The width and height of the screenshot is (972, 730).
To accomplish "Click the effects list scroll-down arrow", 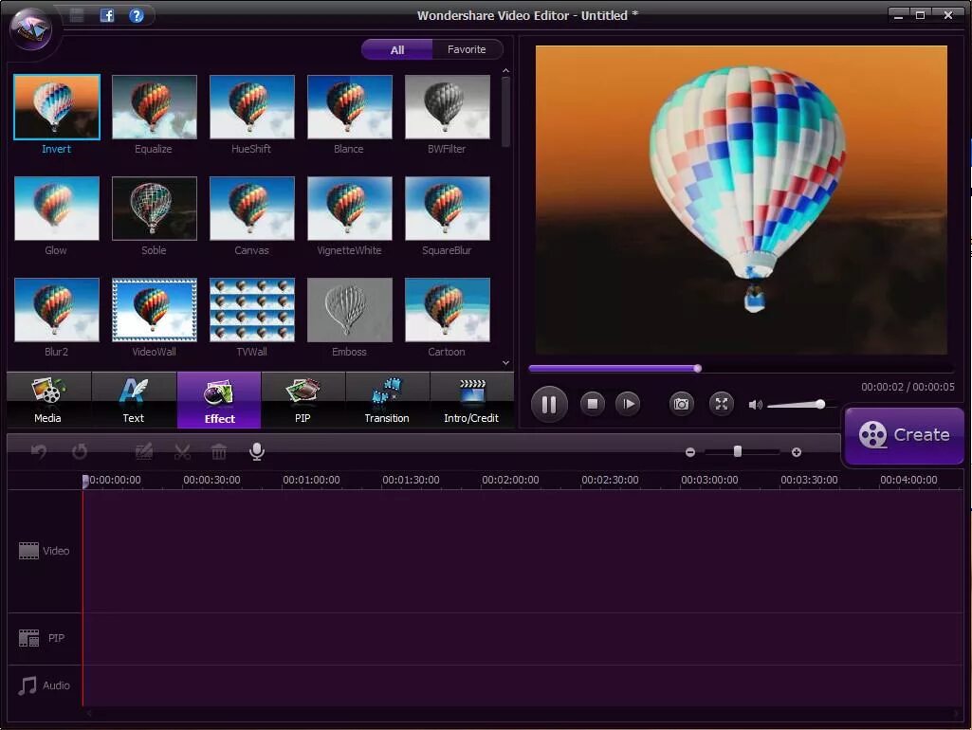I will [505, 363].
